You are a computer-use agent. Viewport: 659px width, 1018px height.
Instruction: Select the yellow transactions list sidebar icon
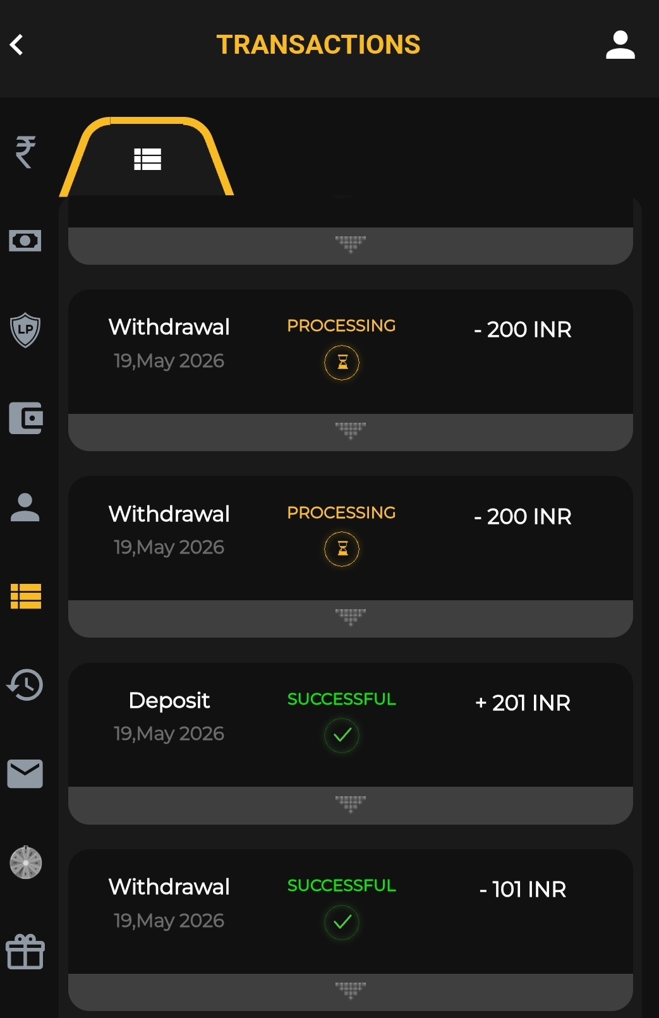point(25,596)
